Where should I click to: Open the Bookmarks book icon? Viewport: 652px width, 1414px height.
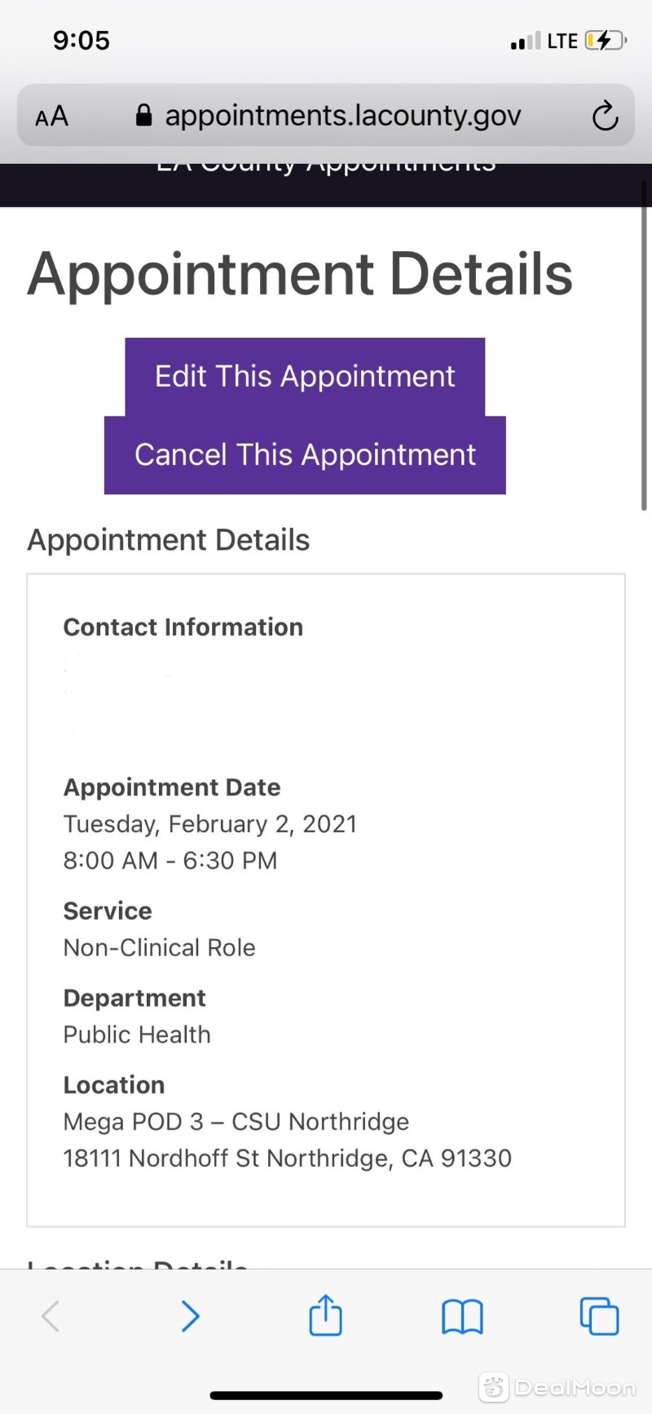click(462, 1316)
